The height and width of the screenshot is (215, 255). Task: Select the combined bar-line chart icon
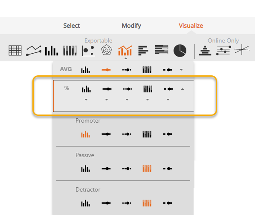pos(125,51)
